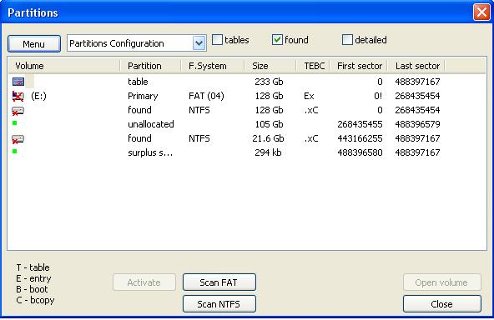Click the '0!' first sector cell

(378, 96)
